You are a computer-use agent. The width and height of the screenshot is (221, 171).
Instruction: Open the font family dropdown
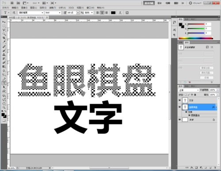coord(31,13)
